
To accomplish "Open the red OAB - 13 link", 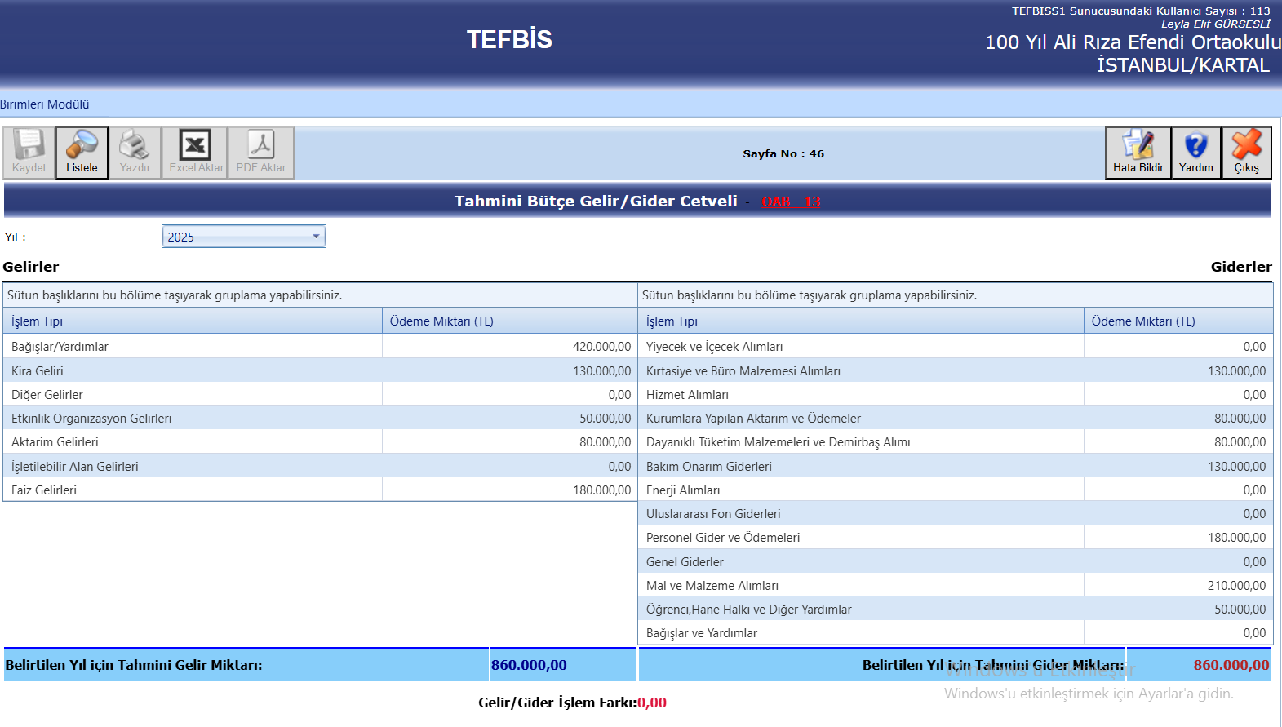I will (791, 202).
